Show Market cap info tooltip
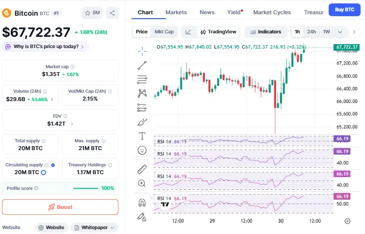This screenshot has width=365, height=234. click(73, 67)
